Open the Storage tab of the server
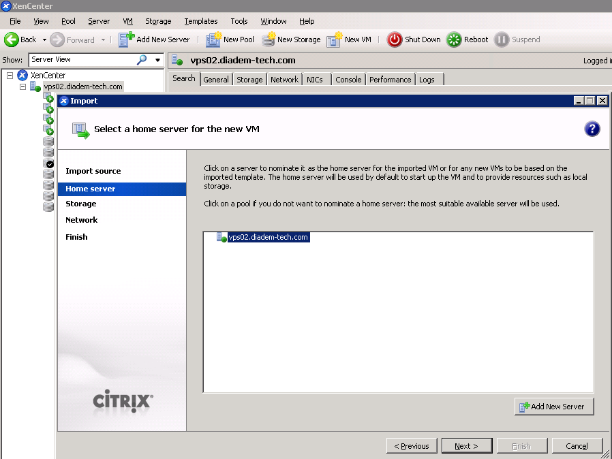This screenshot has height=459, width=612. click(x=249, y=80)
